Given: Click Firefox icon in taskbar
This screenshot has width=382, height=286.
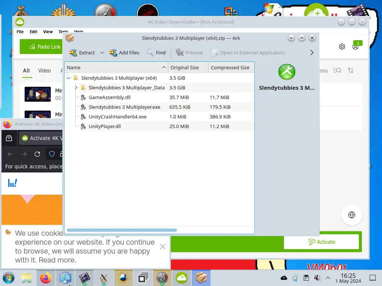Looking at the screenshot, I should point(46,278).
